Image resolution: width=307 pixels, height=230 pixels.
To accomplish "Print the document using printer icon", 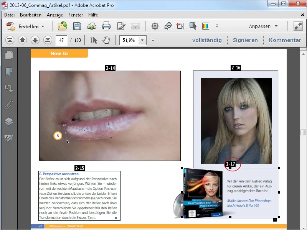I will point(106,26).
